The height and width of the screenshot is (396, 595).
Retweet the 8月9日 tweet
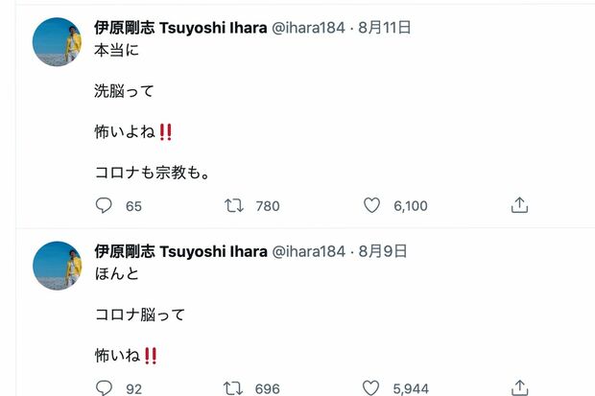click(233, 387)
